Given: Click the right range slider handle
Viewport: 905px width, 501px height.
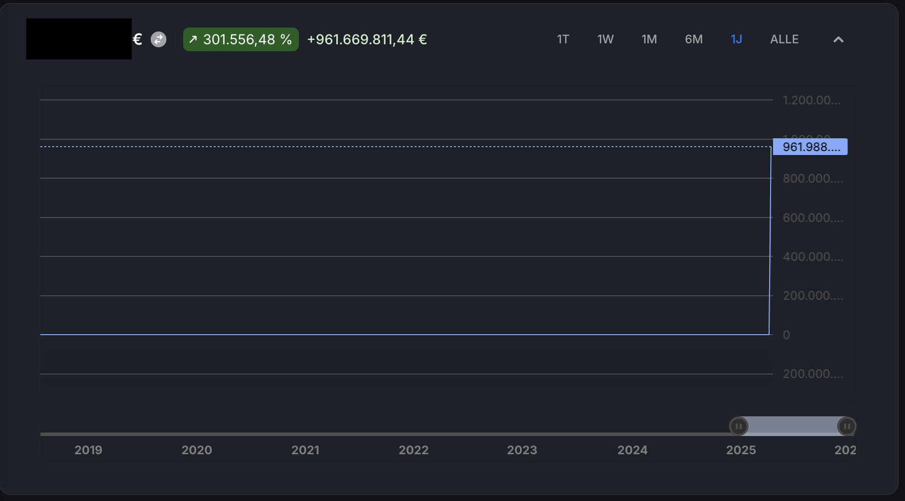Looking at the screenshot, I should tap(847, 426).
